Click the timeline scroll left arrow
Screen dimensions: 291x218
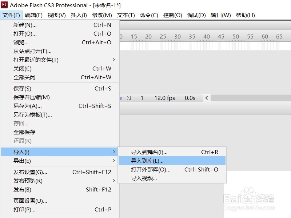pos(206,98)
